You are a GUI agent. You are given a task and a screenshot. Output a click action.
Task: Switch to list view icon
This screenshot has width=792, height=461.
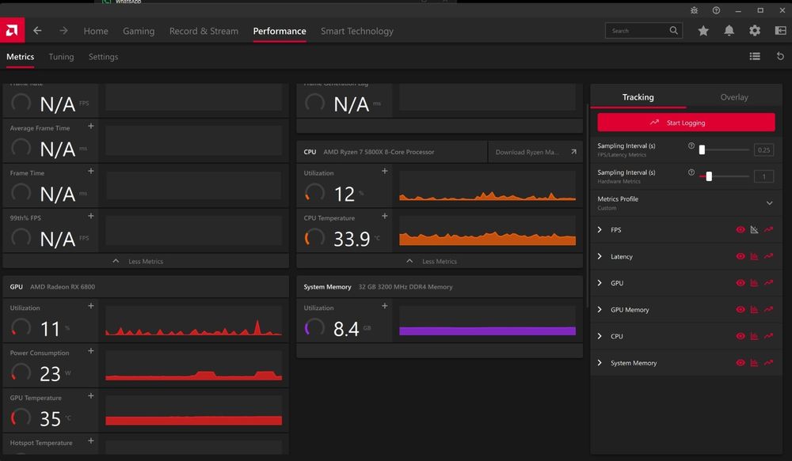click(x=755, y=56)
